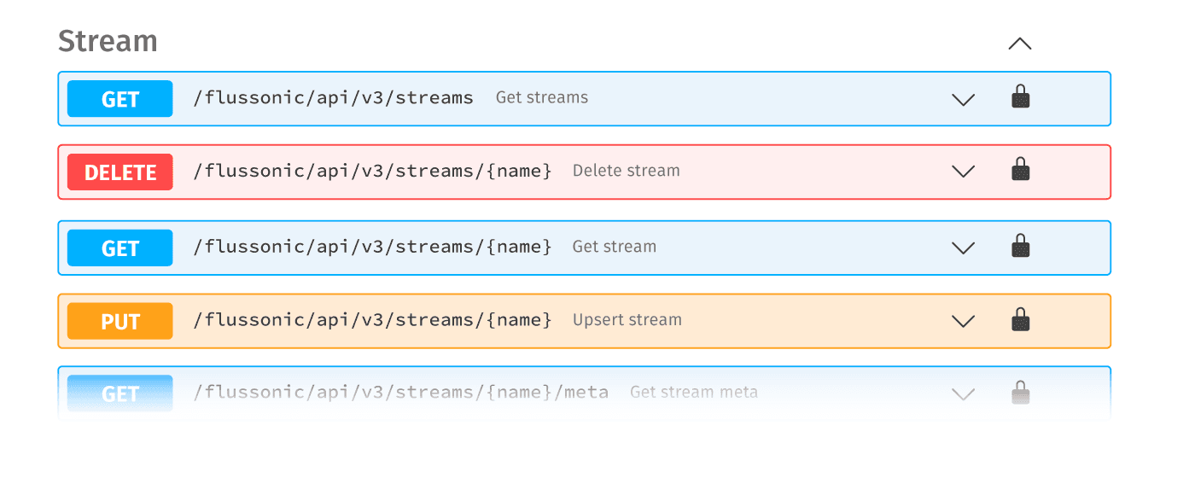Viewport: 1195px width, 478px height.
Task: Click lock icon on Delete stream row
Action: [x=1021, y=170]
